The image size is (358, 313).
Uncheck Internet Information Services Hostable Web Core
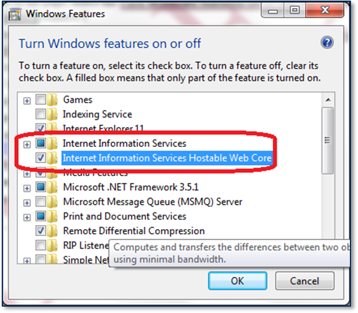[x=41, y=157]
